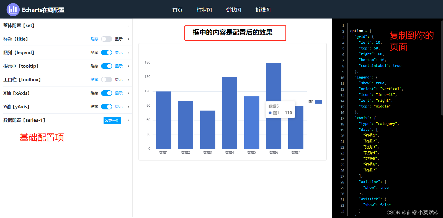Click 显示 label in the 图列 row
The image size is (443, 218).
click(119, 52)
